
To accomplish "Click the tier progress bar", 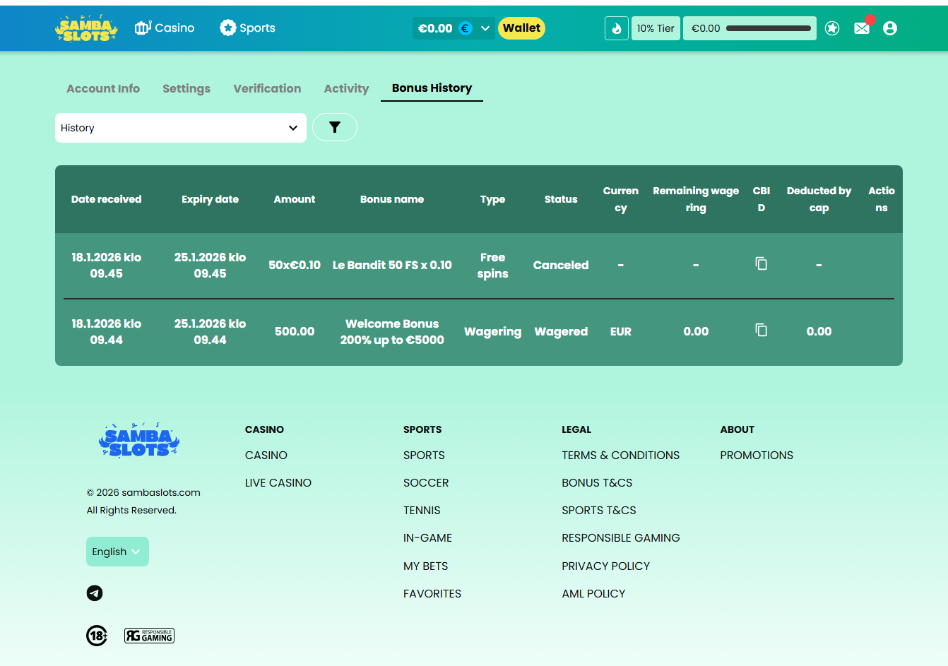I will click(768, 28).
